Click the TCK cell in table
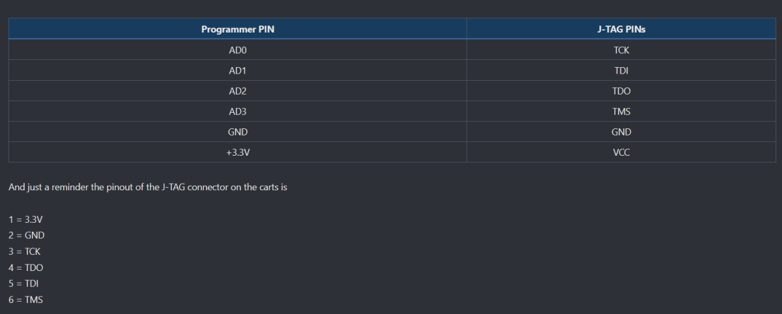The width and height of the screenshot is (782, 314). [x=621, y=50]
